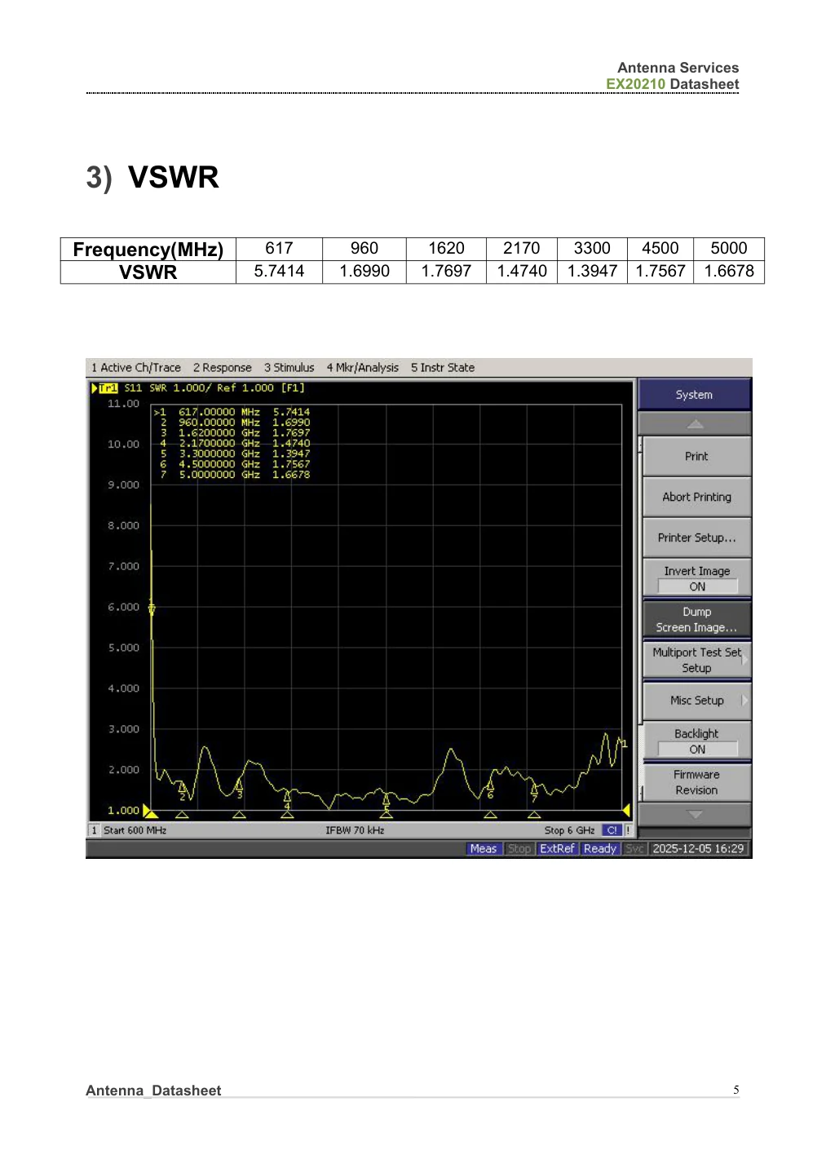Click the IFBW 70 kHz text
The image size is (826, 1168).
pos(355,830)
